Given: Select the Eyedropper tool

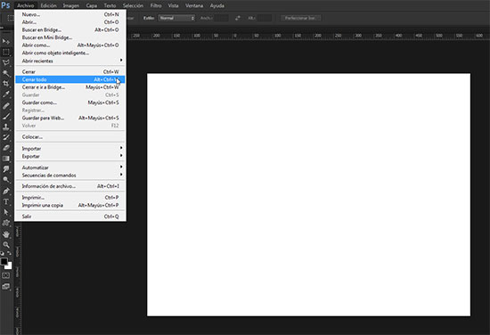Looking at the screenshot, I should pos(6,94).
